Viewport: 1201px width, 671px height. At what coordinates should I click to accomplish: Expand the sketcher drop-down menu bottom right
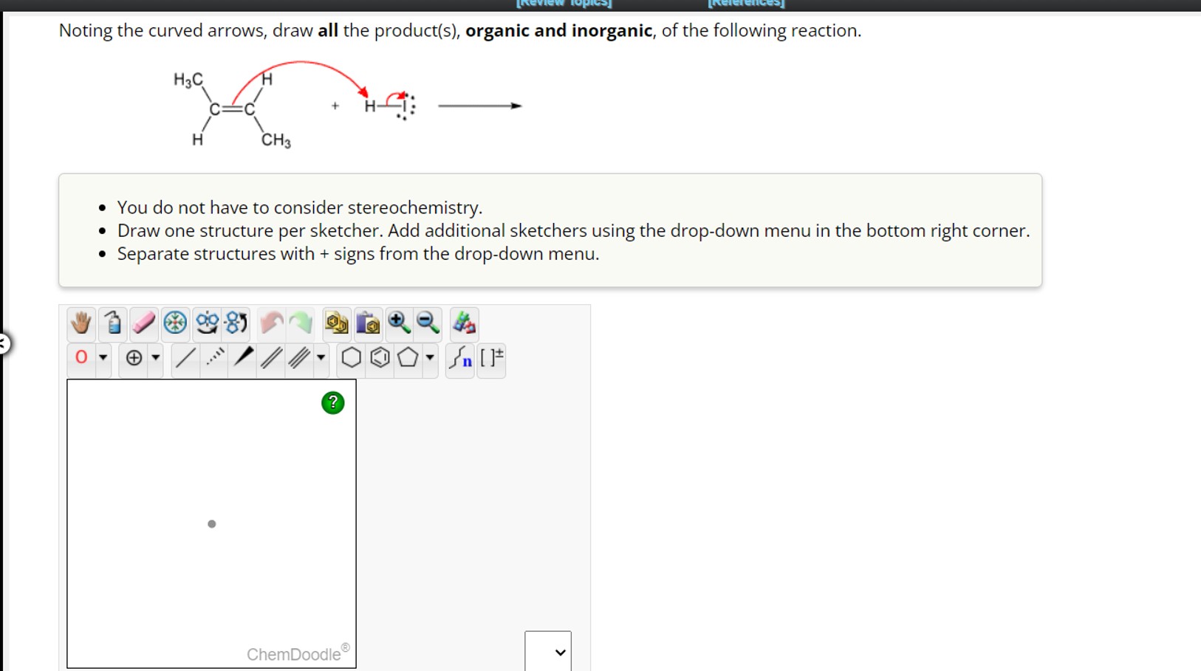[547, 652]
